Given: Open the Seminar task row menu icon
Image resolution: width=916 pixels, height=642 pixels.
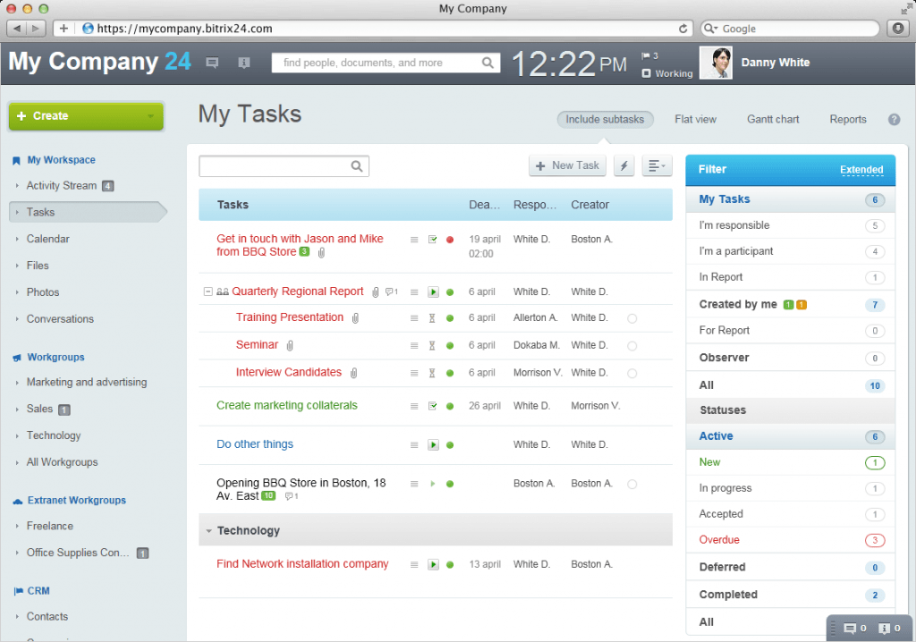Looking at the screenshot, I should (413, 345).
